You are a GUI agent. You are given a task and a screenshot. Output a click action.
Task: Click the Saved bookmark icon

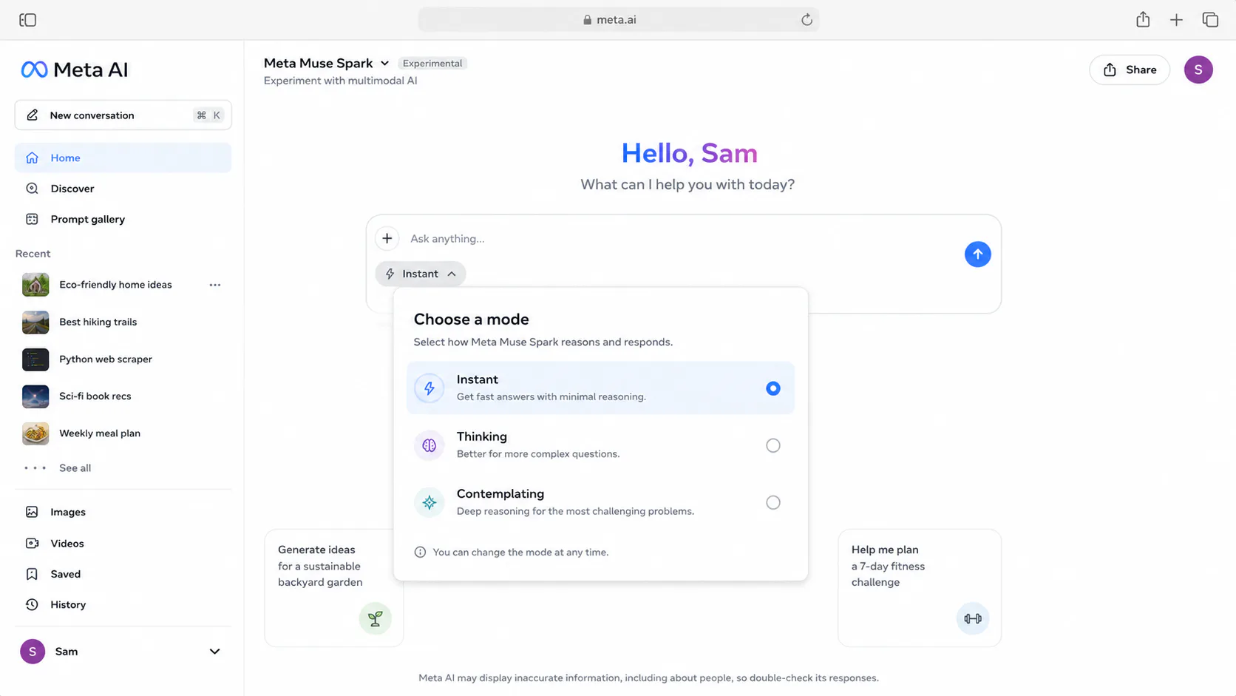tap(32, 574)
